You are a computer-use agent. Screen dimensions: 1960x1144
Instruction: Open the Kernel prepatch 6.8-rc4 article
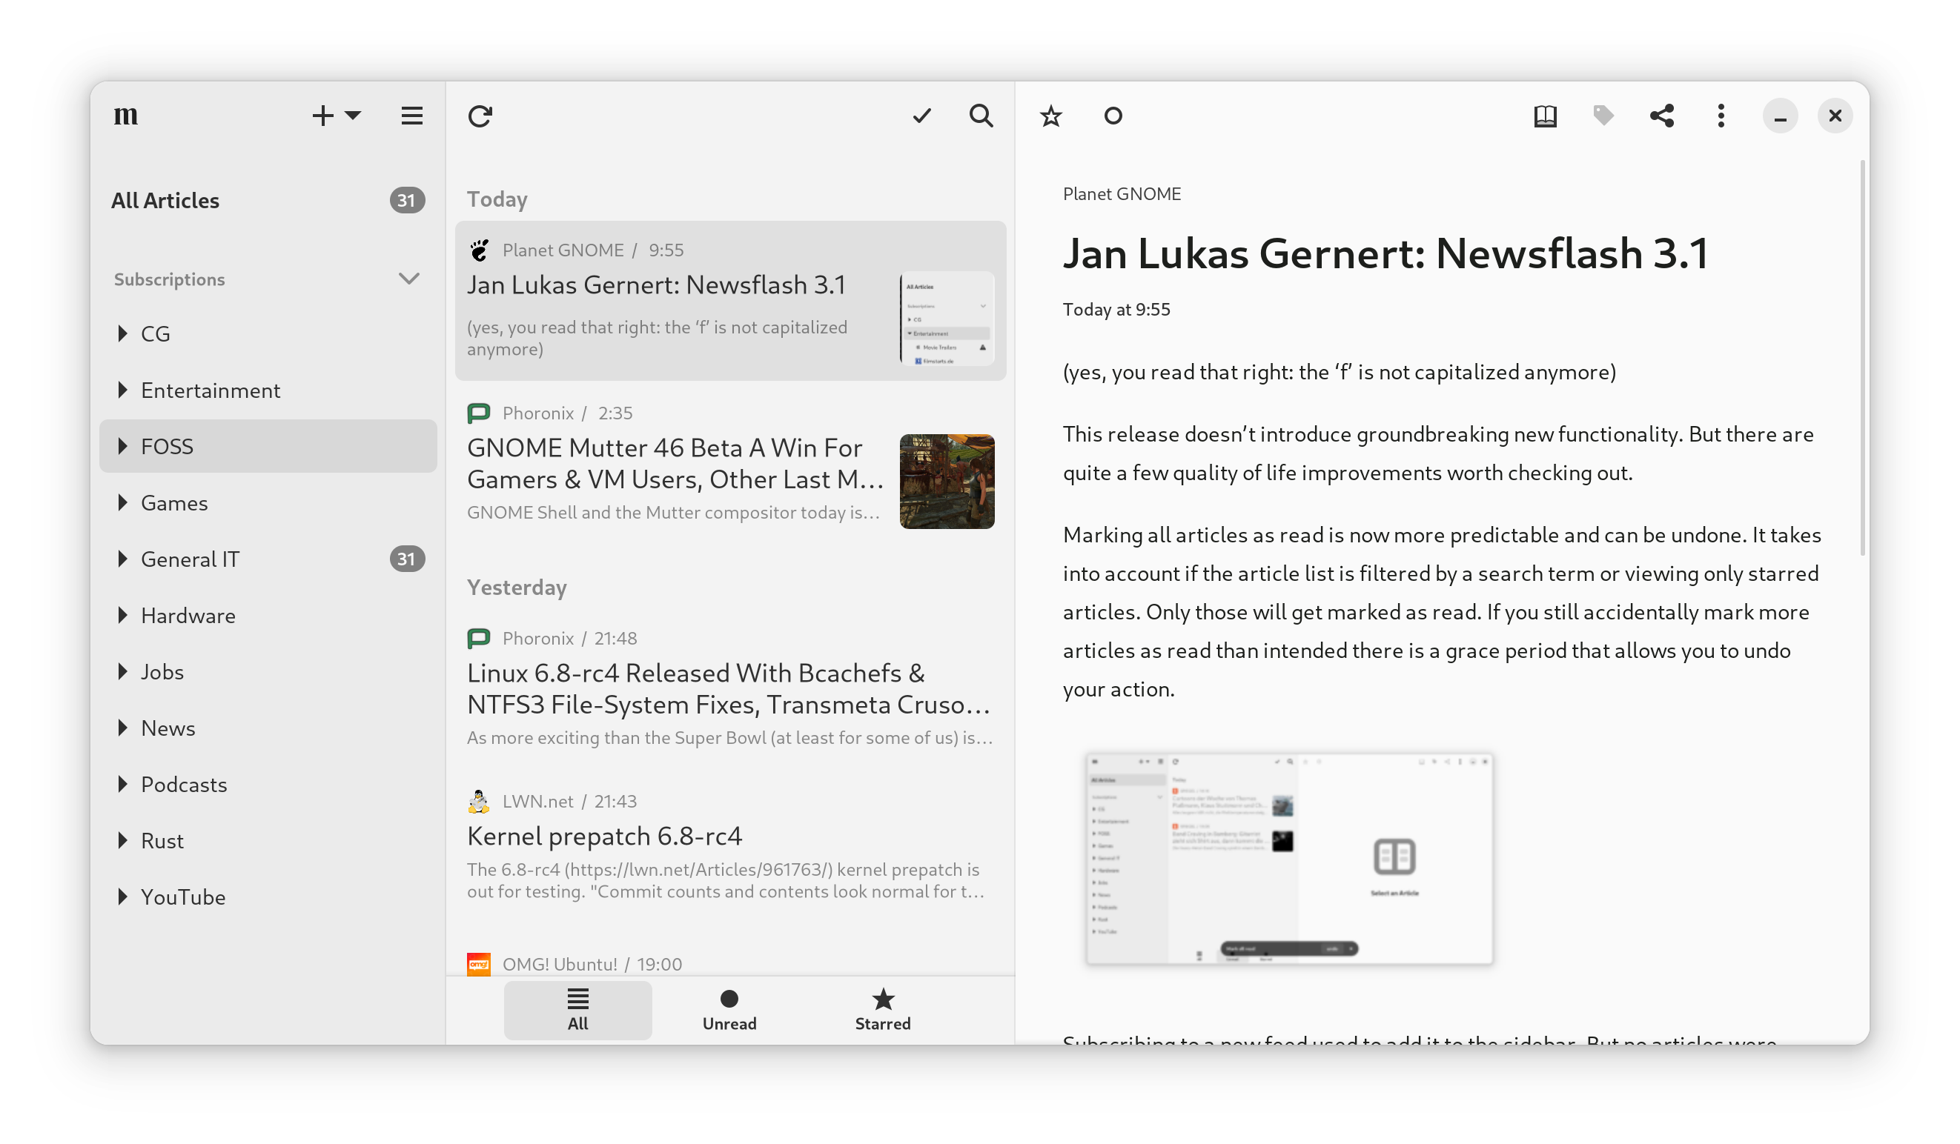[604, 837]
